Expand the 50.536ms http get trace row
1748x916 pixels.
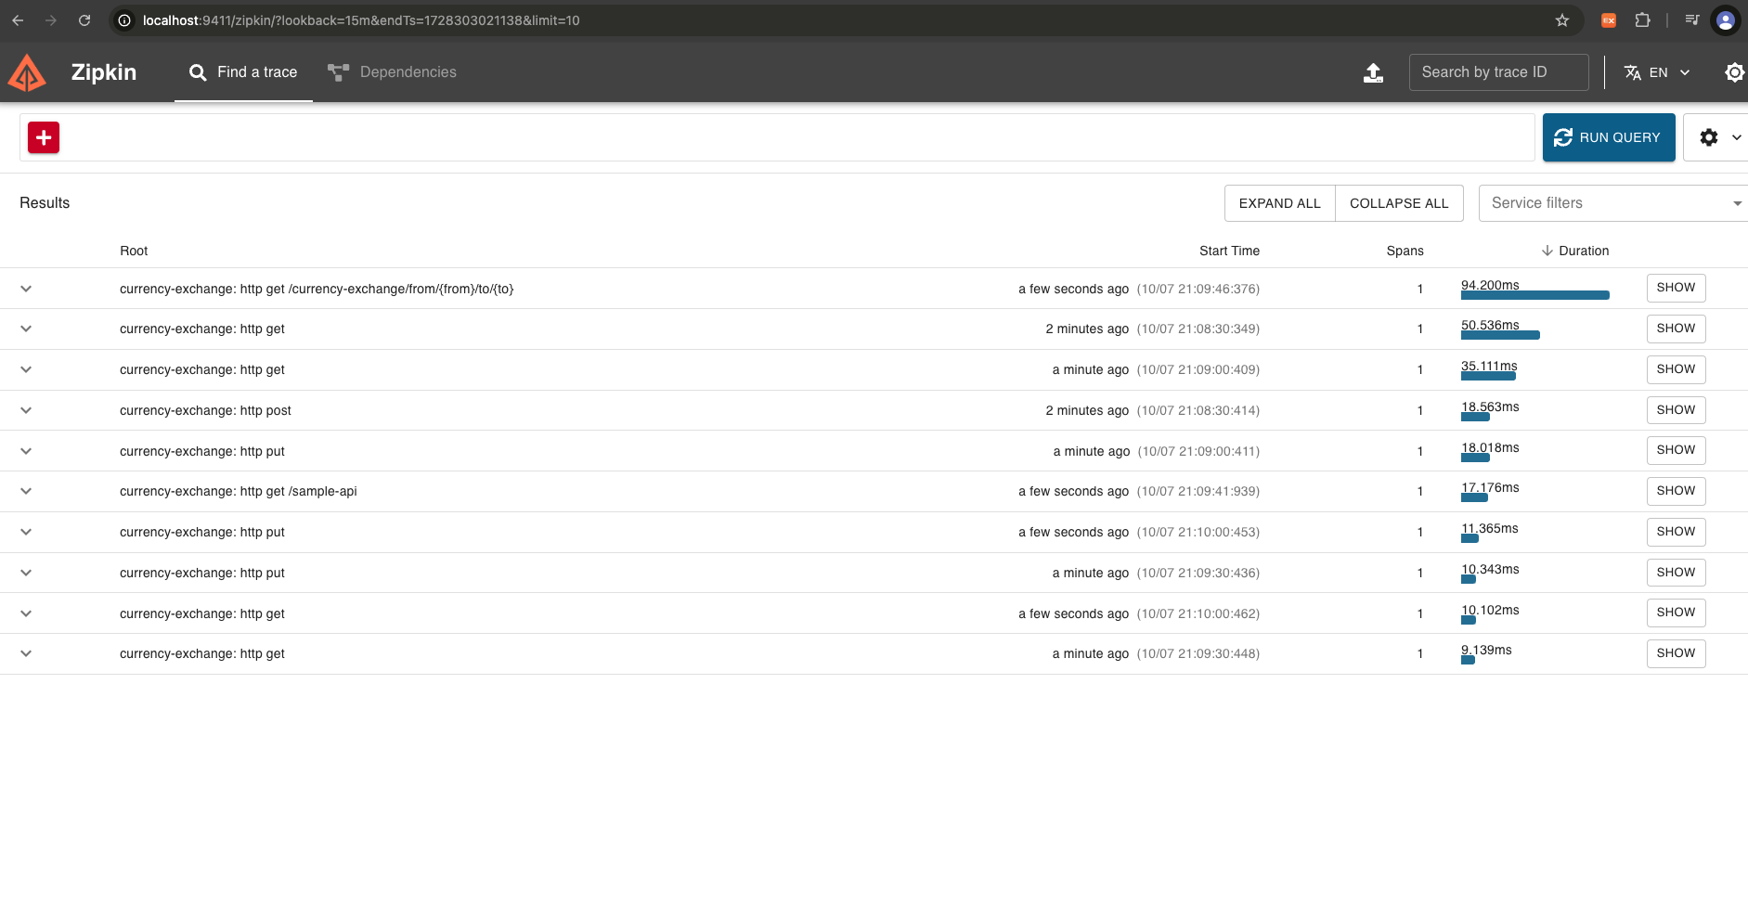click(x=26, y=329)
